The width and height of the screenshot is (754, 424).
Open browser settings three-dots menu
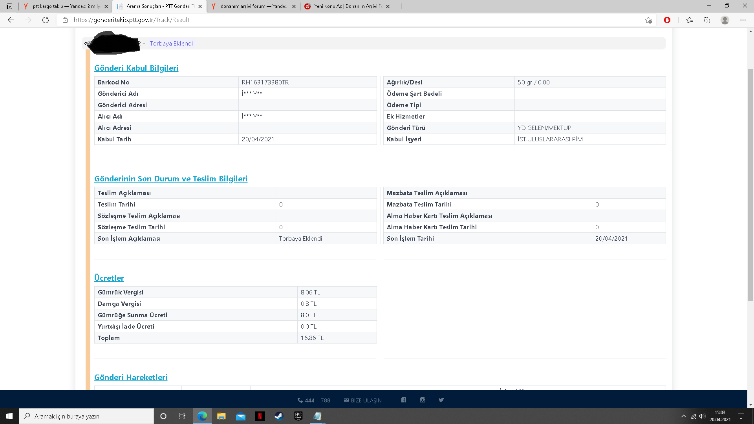tap(743, 20)
